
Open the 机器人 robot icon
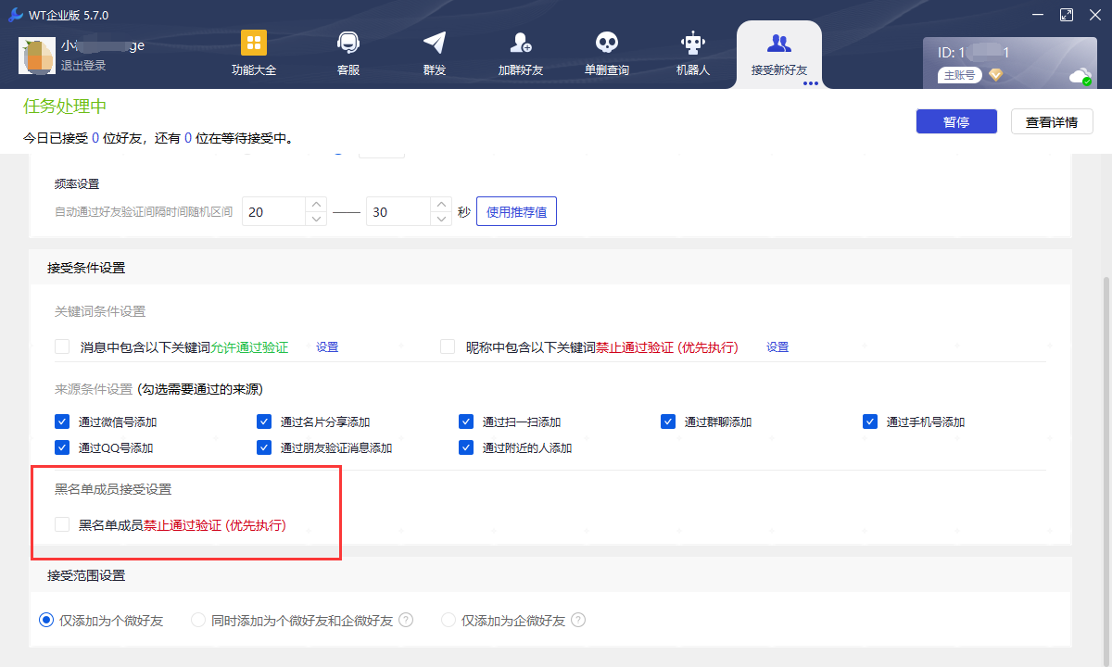coord(692,44)
